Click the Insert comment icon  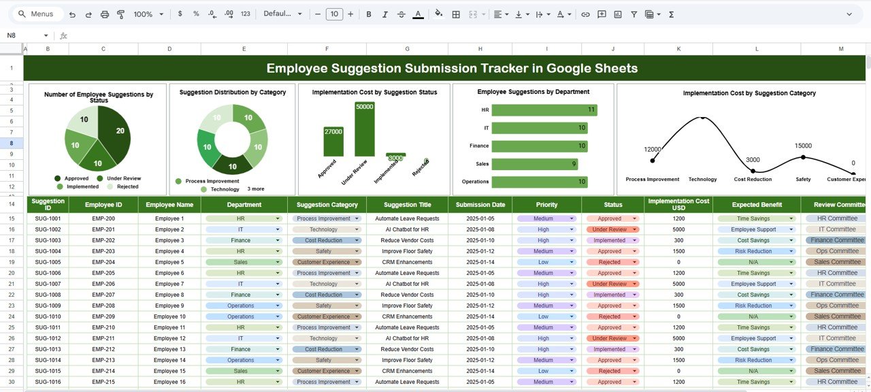[x=602, y=14]
